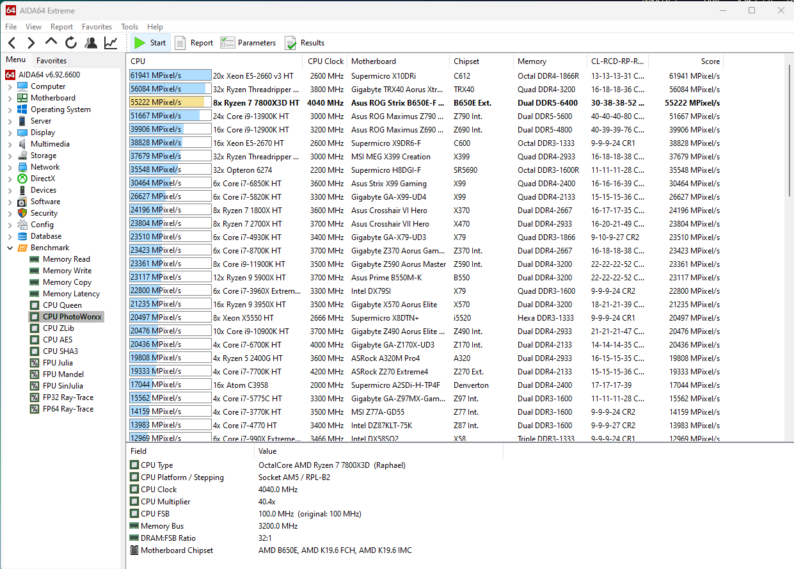Image resolution: width=794 pixels, height=569 pixels.
Task: Click the 61941 MPixel/s result bar
Action: (170, 76)
